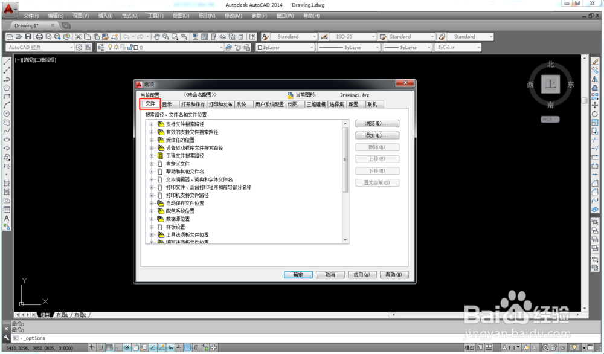The width and height of the screenshot is (604, 354).
Task: Open the ByLayer color dropdown
Action: [x=312, y=47]
